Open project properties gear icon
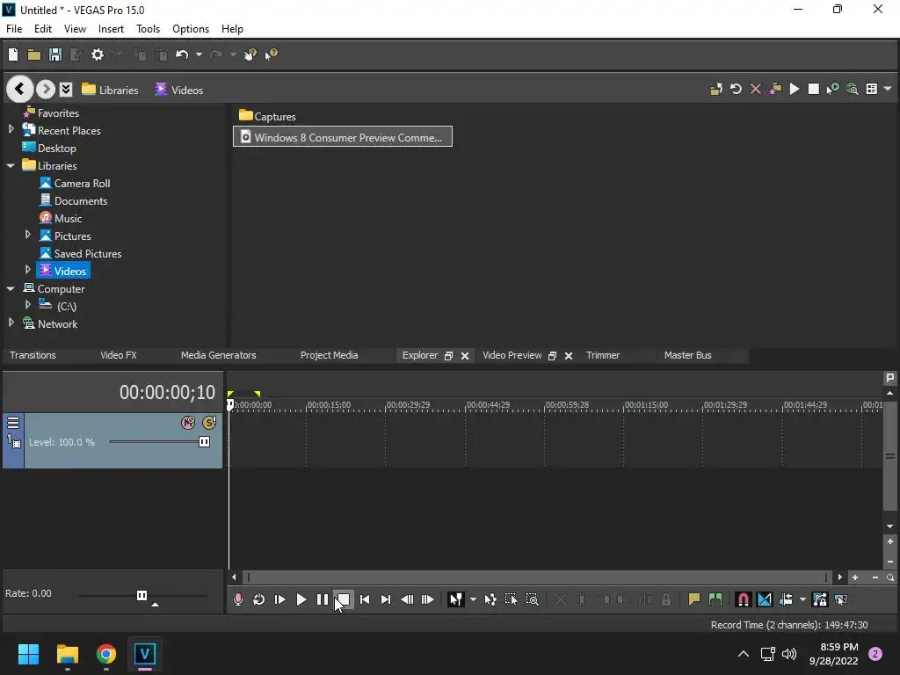Image resolution: width=900 pixels, height=675 pixels. pyautogui.click(x=98, y=54)
